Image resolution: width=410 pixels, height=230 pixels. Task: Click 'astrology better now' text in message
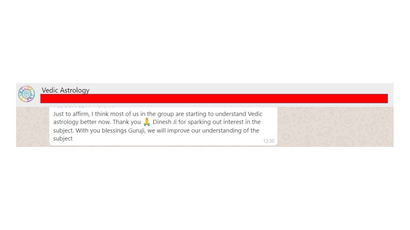pos(82,122)
